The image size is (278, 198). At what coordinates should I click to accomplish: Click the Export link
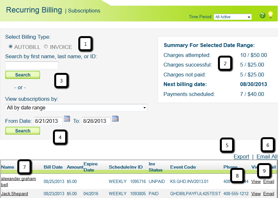[x=241, y=156]
